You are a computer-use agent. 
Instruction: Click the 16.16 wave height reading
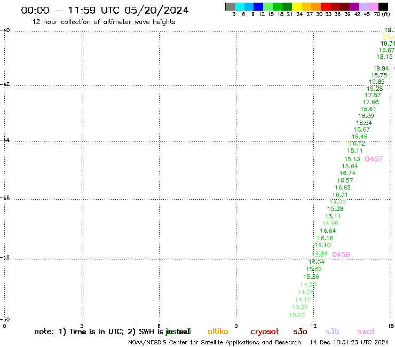(325, 238)
